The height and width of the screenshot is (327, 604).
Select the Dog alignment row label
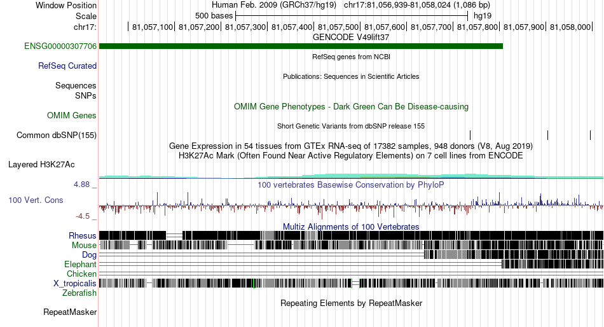[x=90, y=255]
